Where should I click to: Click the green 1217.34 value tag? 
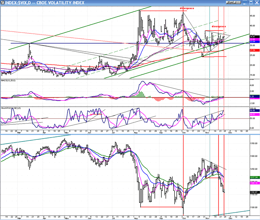[252, 177]
